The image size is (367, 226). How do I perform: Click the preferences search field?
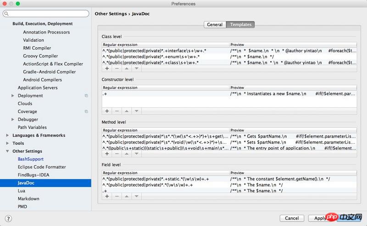(46, 14)
